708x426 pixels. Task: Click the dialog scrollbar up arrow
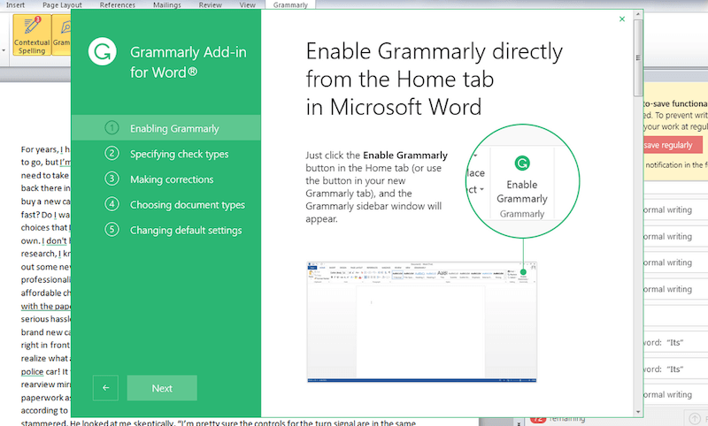(x=638, y=14)
